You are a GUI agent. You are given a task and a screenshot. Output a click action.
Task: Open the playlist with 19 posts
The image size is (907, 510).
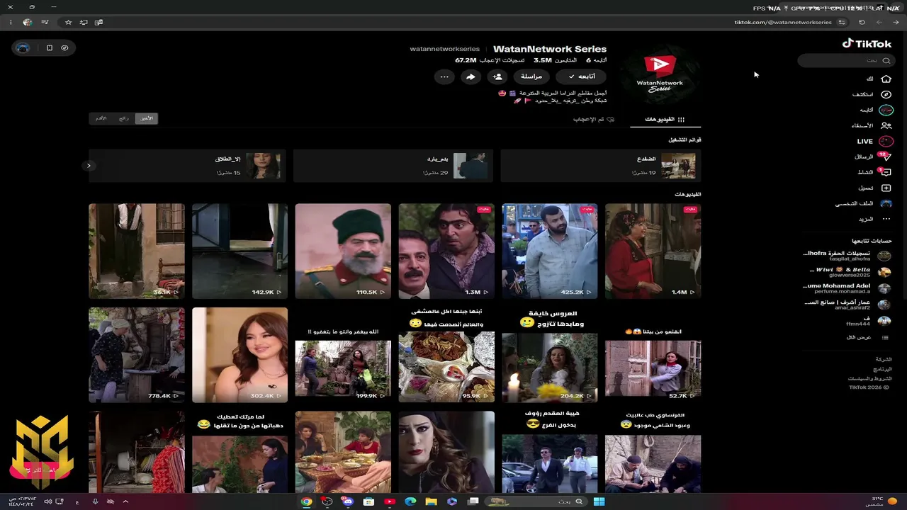pos(601,166)
